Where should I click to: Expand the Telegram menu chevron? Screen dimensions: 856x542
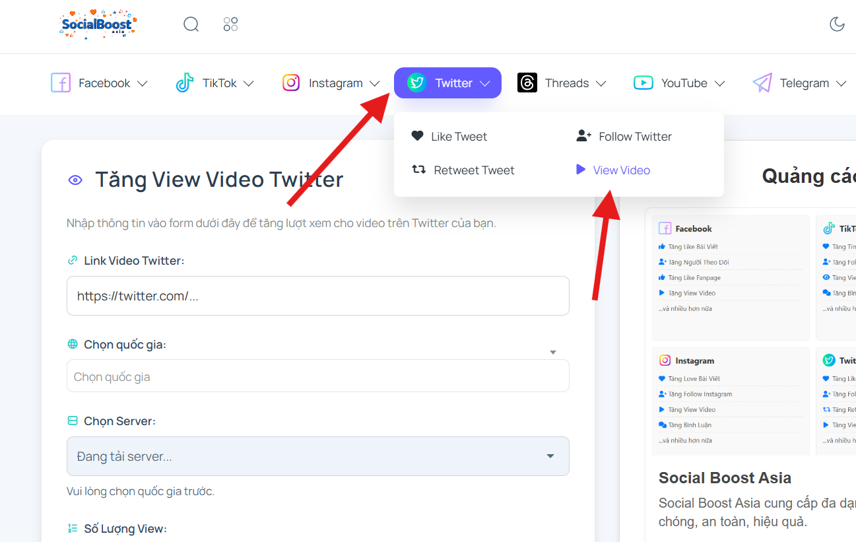tap(841, 84)
